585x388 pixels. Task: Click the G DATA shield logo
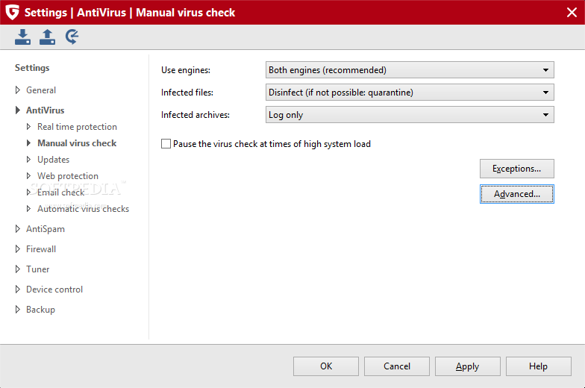(x=11, y=12)
